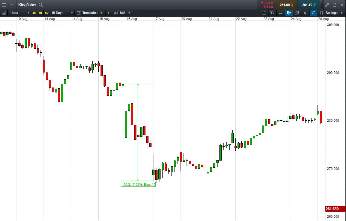Click the line chart icon beside Kingfisher
This screenshot has height=221, width=346.
click(x=13, y=5)
